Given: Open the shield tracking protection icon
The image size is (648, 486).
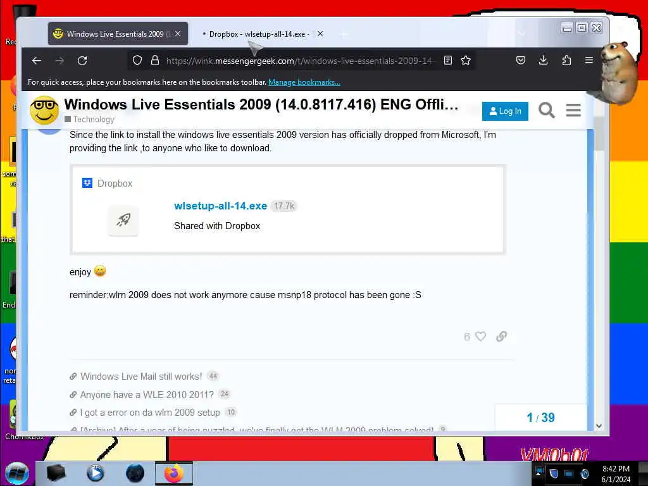Looking at the screenshot, I should (x=137, y=60).
